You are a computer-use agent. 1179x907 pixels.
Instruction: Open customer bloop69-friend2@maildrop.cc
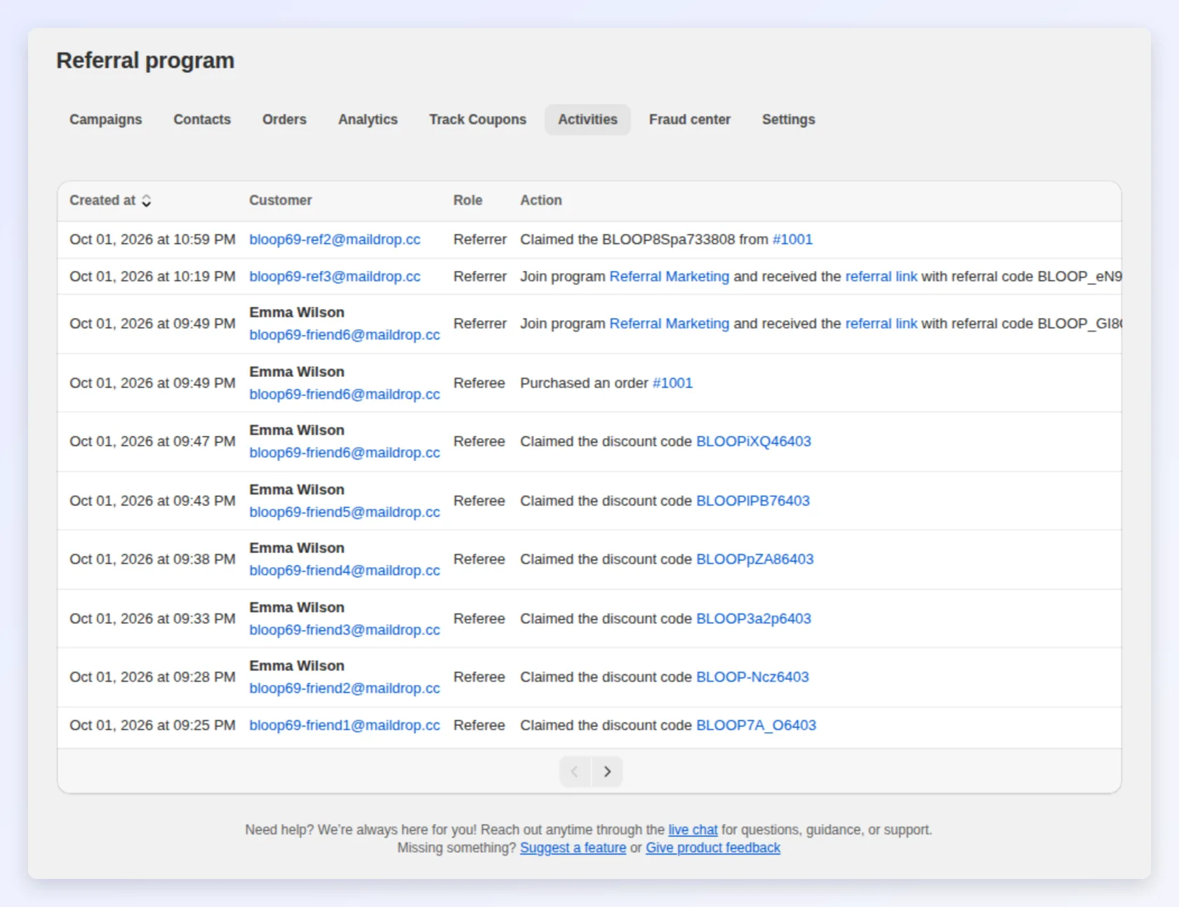tap(345, 689)
